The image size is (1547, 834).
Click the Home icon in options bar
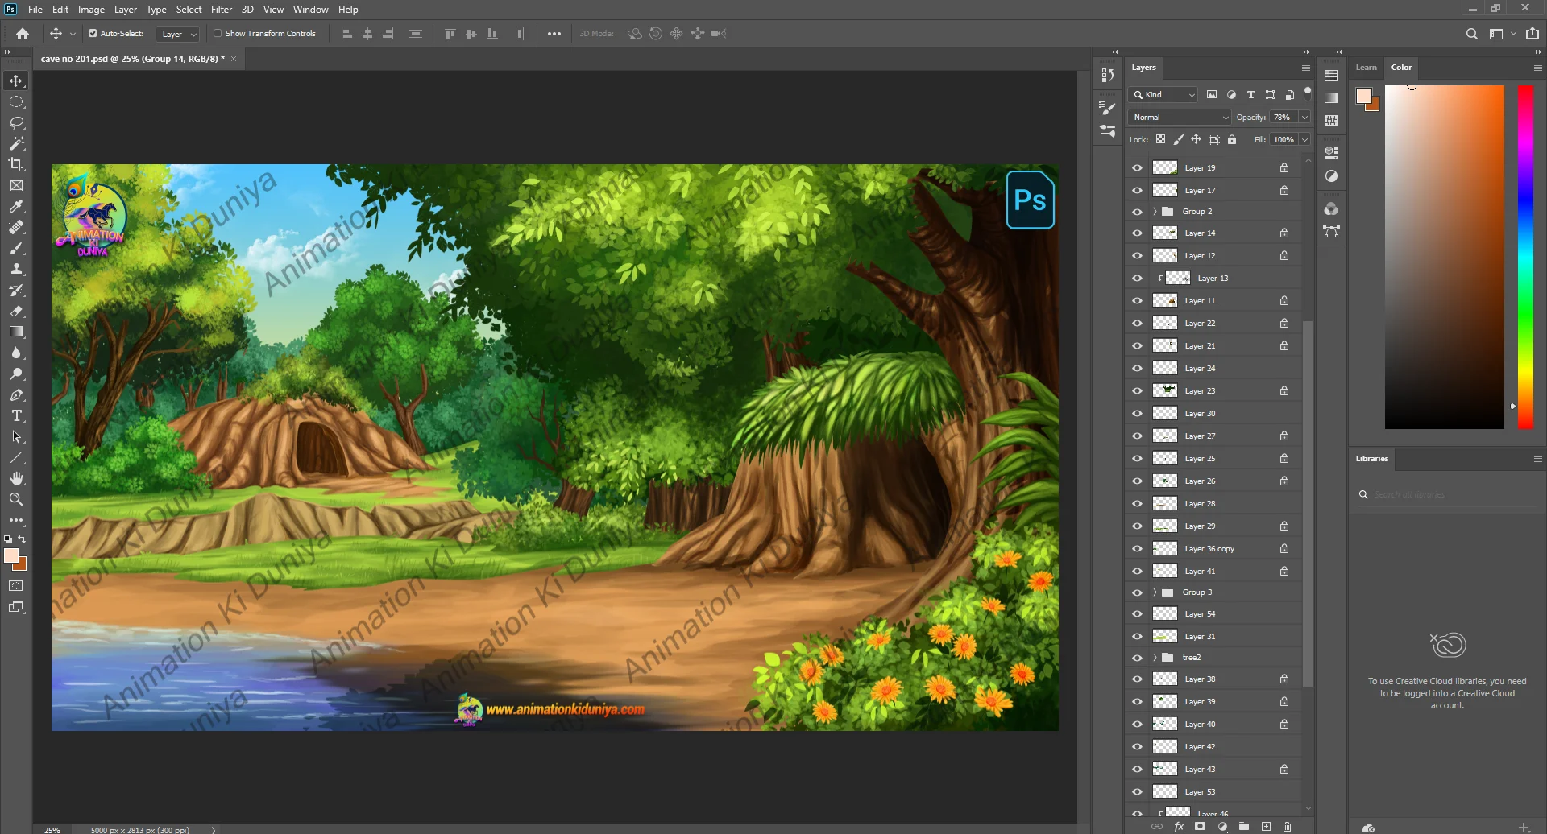[x=23, y=34]
